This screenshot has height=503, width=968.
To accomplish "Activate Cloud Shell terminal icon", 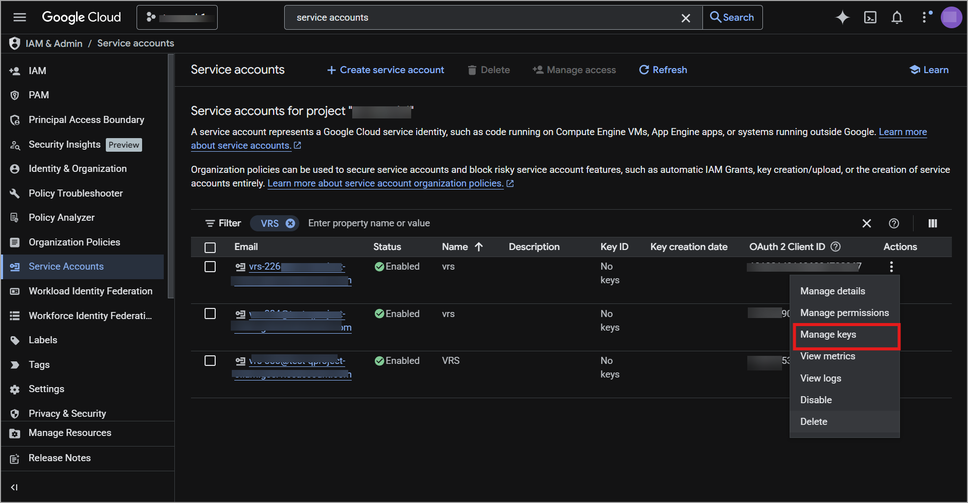I will pos(870,18).
